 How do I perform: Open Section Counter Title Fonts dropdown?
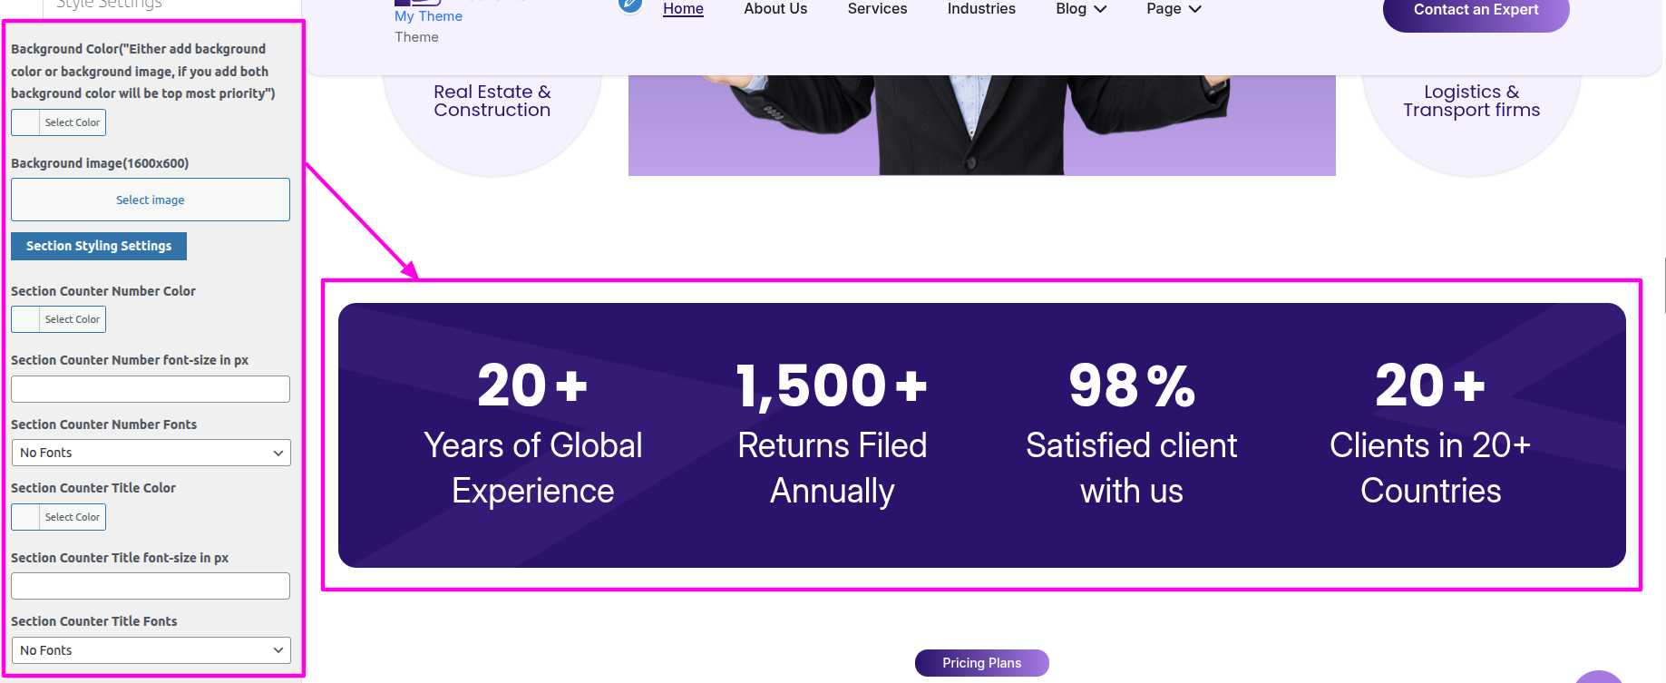click(x=151, y=650)
